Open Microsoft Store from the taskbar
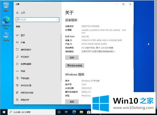Screen dimensions: 157x115 pos(88,112)
